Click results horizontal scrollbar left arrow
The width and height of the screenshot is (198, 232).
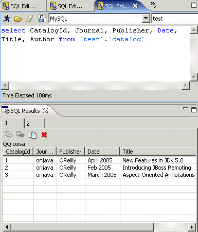7,227
